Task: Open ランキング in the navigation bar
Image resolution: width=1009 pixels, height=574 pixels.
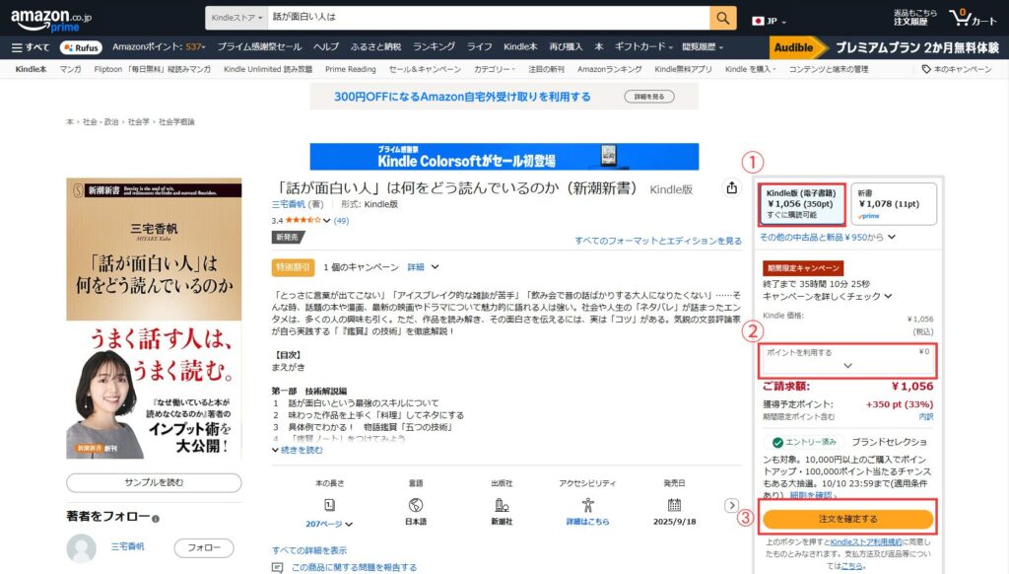Action: tap(434, 47)
